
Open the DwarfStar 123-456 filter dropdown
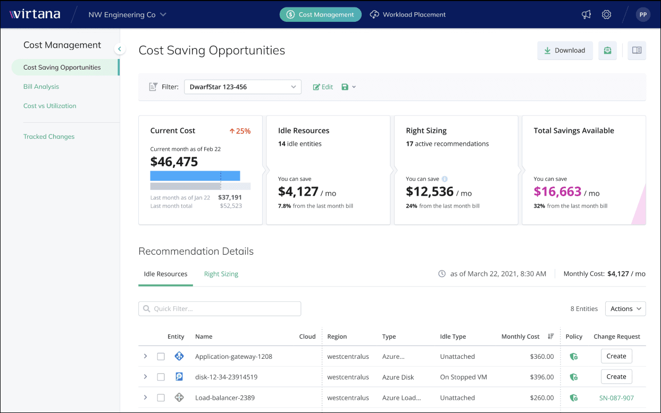coord(242,87)
